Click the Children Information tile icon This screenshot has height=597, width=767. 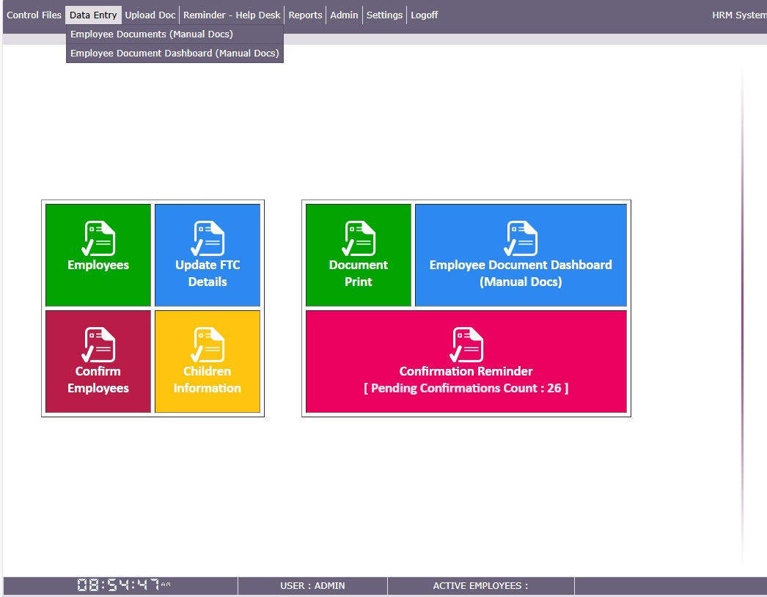click(208, 345)
